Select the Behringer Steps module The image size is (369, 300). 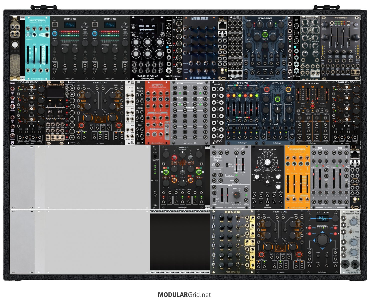pos(243,113)
